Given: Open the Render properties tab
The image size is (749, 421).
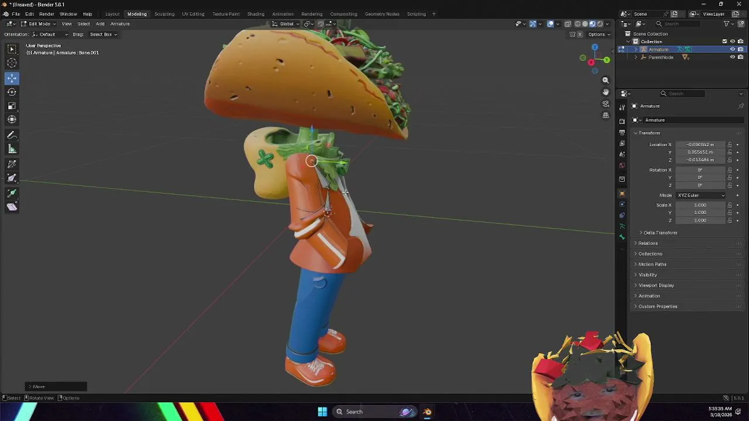Looking at the screenshot, I should click(x=622, y=121).
